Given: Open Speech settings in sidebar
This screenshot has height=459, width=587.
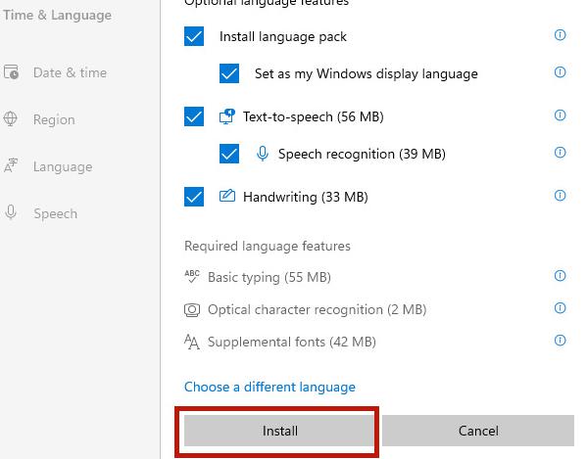Looking at the screenshot, I should [56, 213].
